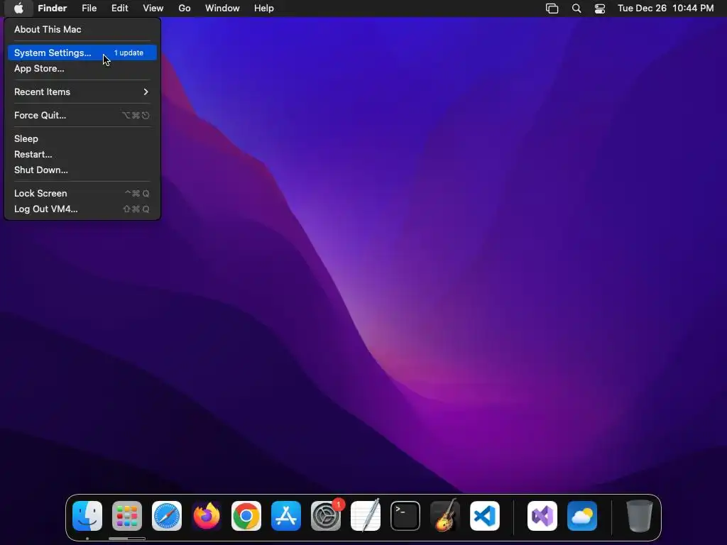727x545 pixels.
Task: Choose About This Mac
Action: pyautogui.click(x=82, y=29)
